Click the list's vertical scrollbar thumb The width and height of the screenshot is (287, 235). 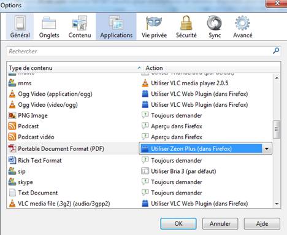(x=277, y=129)
